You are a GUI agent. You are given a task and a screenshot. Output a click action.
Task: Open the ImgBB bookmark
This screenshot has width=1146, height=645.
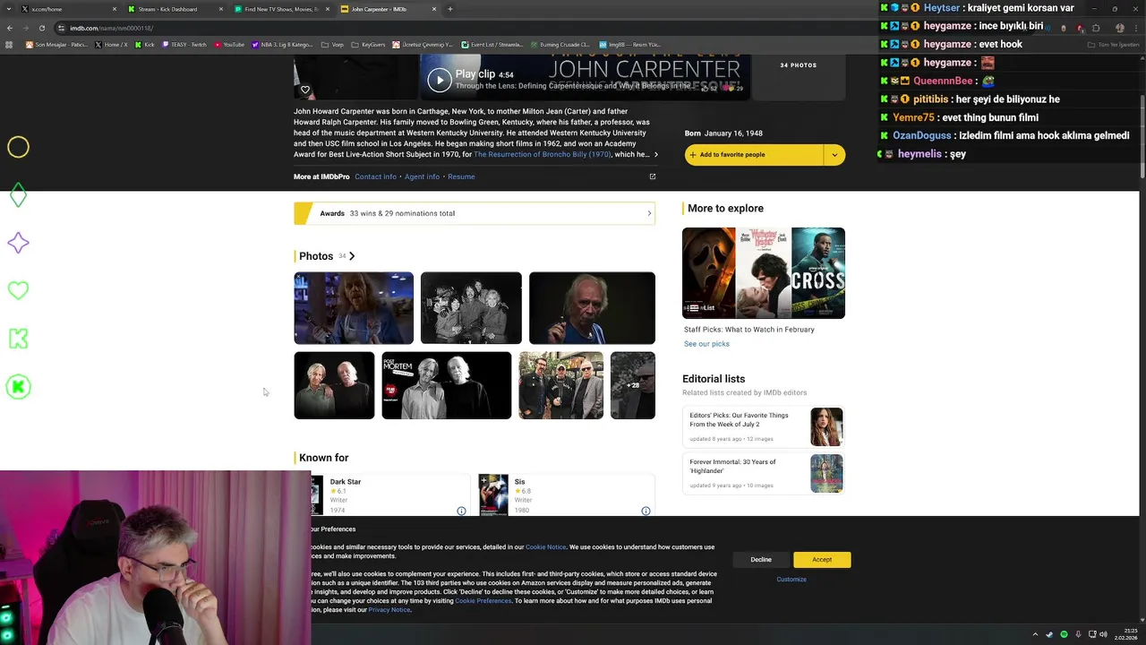629,44
